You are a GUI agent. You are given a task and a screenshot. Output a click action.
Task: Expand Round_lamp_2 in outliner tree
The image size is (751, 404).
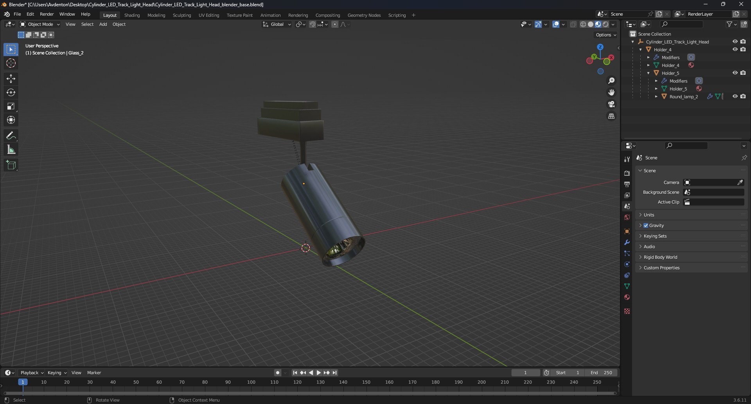click(656, 96)
